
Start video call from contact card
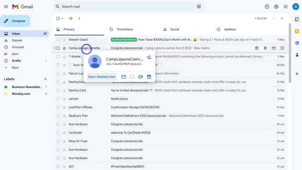click(x=140, y=77)
